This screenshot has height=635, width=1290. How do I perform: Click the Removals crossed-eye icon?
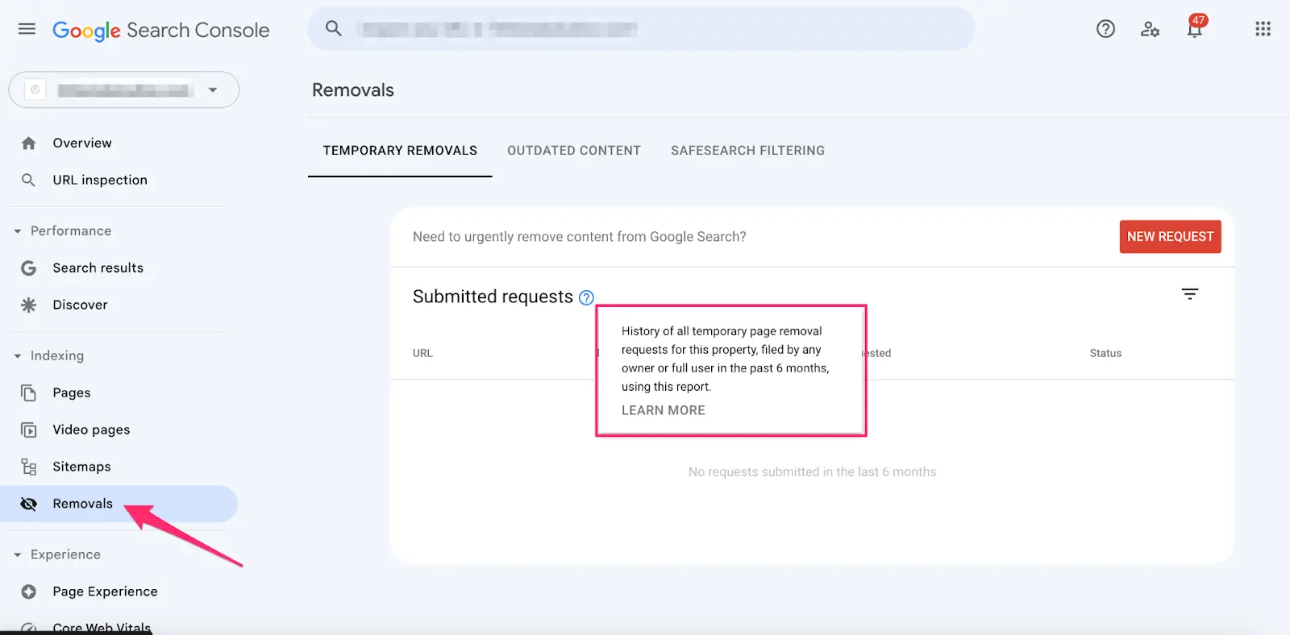pos(28,504)
